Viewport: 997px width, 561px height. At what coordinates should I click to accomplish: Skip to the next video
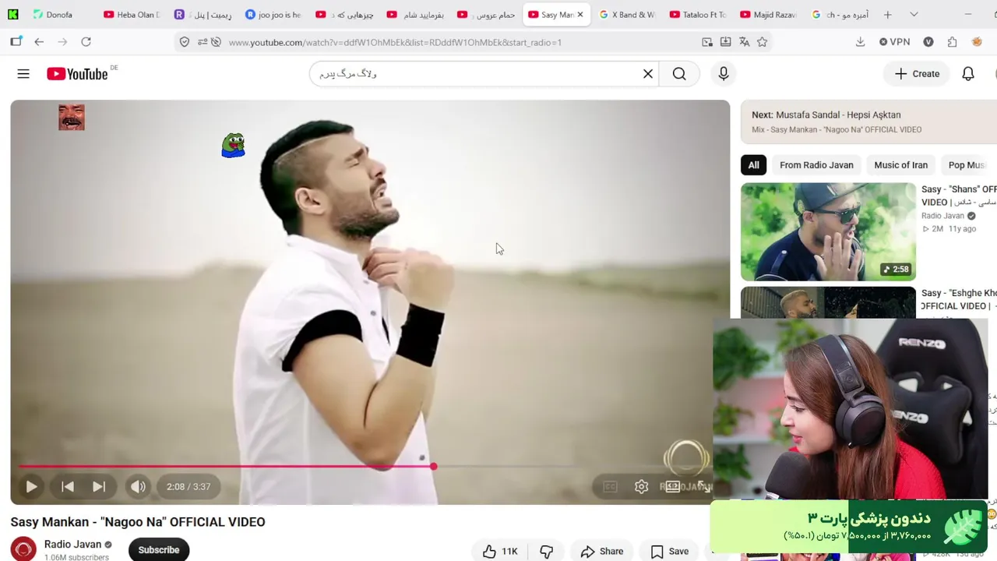click(x=99, y=487)
